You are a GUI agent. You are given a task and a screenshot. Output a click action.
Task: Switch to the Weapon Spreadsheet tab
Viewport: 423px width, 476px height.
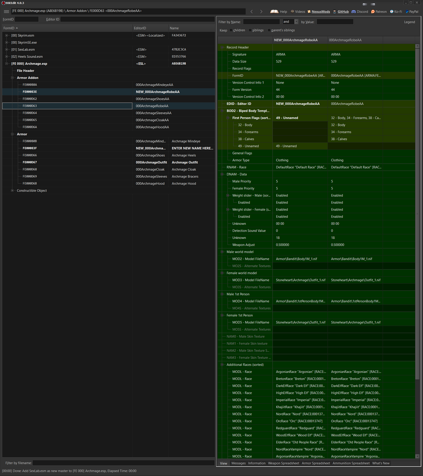pos(283,463)
